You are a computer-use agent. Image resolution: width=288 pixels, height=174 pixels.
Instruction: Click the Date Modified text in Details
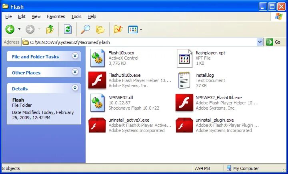[43, 115]
